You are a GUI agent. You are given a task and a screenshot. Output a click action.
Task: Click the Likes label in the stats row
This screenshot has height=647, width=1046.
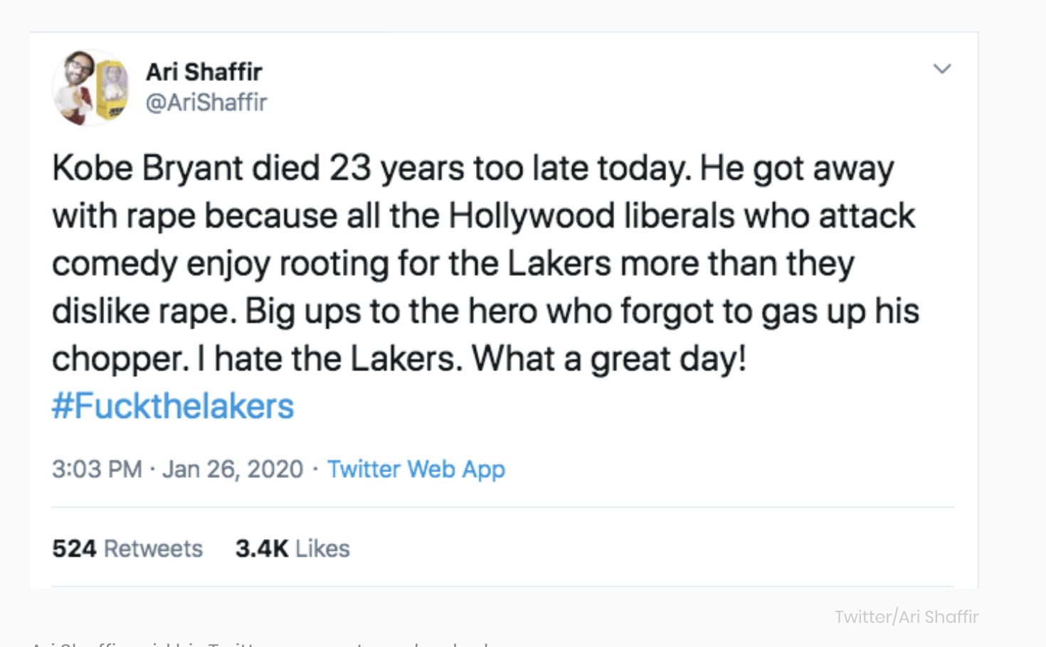point(322,548)
